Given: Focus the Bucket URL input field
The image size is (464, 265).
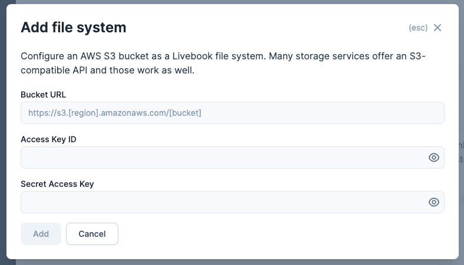Looking at the screenshot, I should (233, 113).
